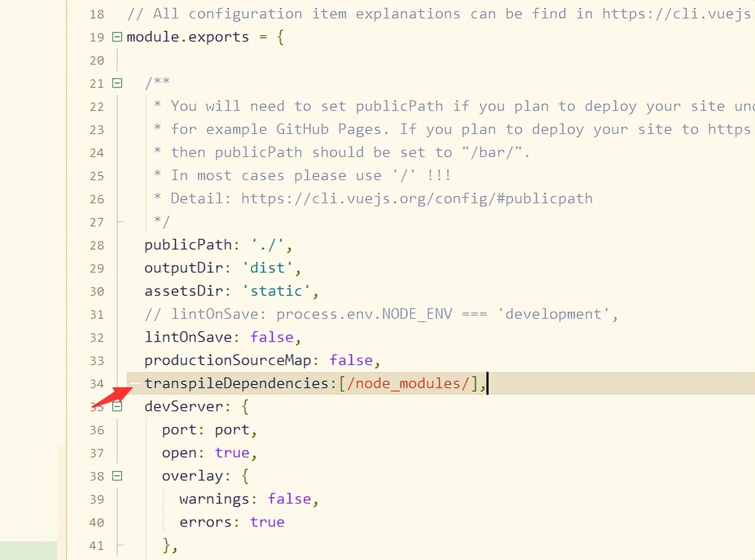
Task: Click line number 18 in gutter
Action: tap(97, 14)
